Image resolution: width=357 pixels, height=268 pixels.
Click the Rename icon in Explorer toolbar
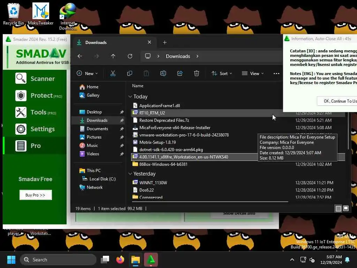coord(163,73)
